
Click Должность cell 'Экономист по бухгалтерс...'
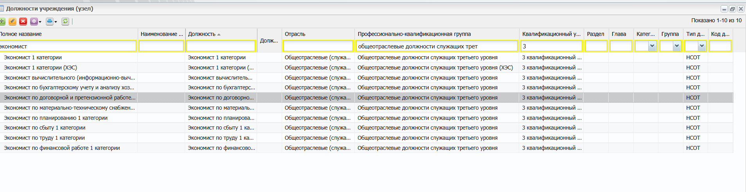tap(221, 87)
